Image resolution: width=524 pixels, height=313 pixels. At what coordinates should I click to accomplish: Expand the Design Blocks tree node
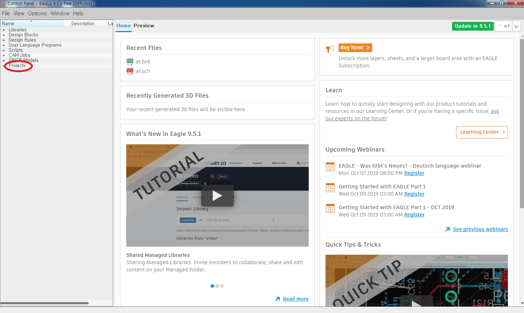click(4, 35)
